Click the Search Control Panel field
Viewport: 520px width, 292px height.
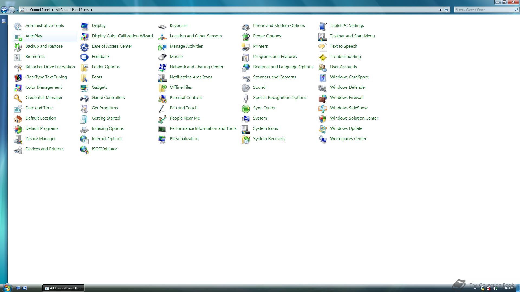click(x=486, y=10)
